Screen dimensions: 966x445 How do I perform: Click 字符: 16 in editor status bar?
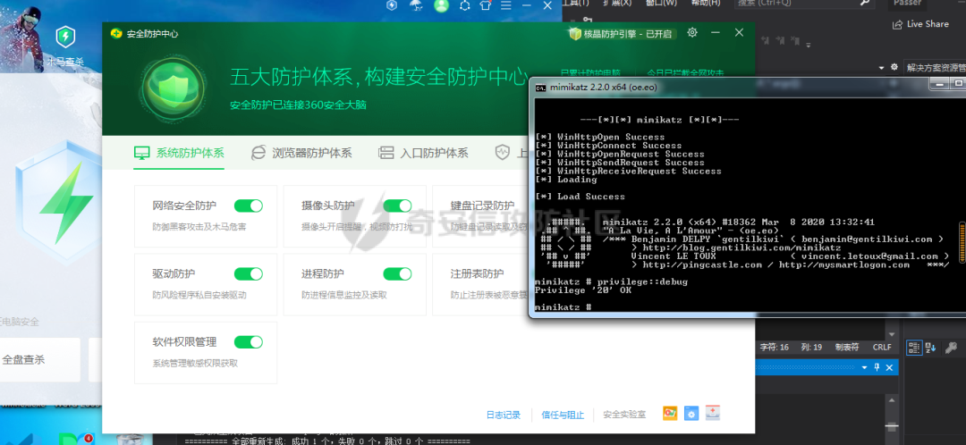click(775, 347)
